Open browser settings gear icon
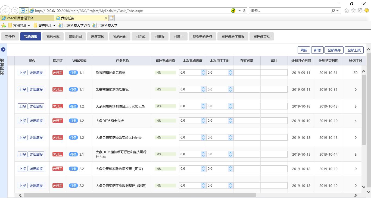Screen dimensions: 371x198 (x=360, y=11)
